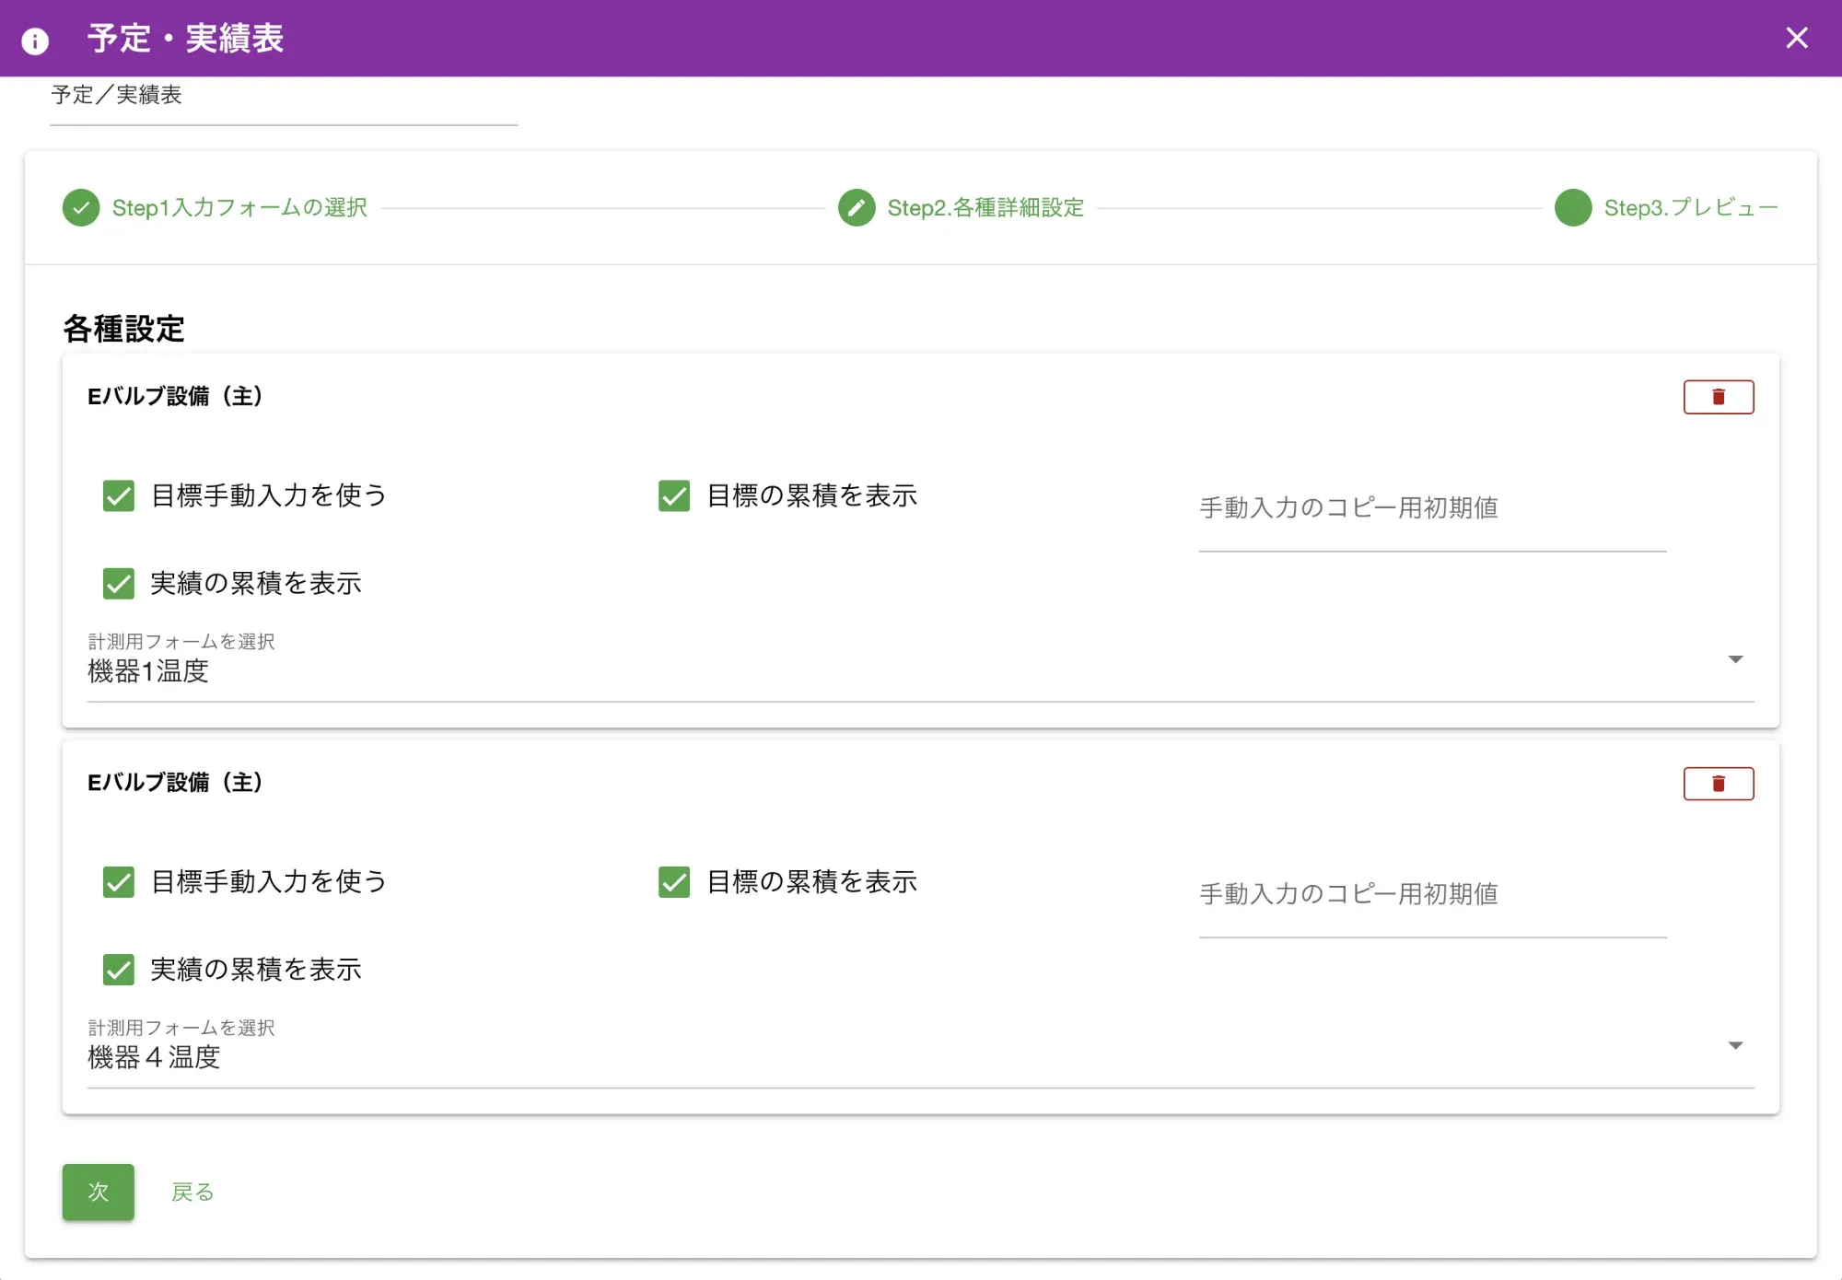This screenshot has width=1842, height=1280.
Task: Delete the first Eバルブ設備（主） section via trash icon
Action: point(1719,396)
